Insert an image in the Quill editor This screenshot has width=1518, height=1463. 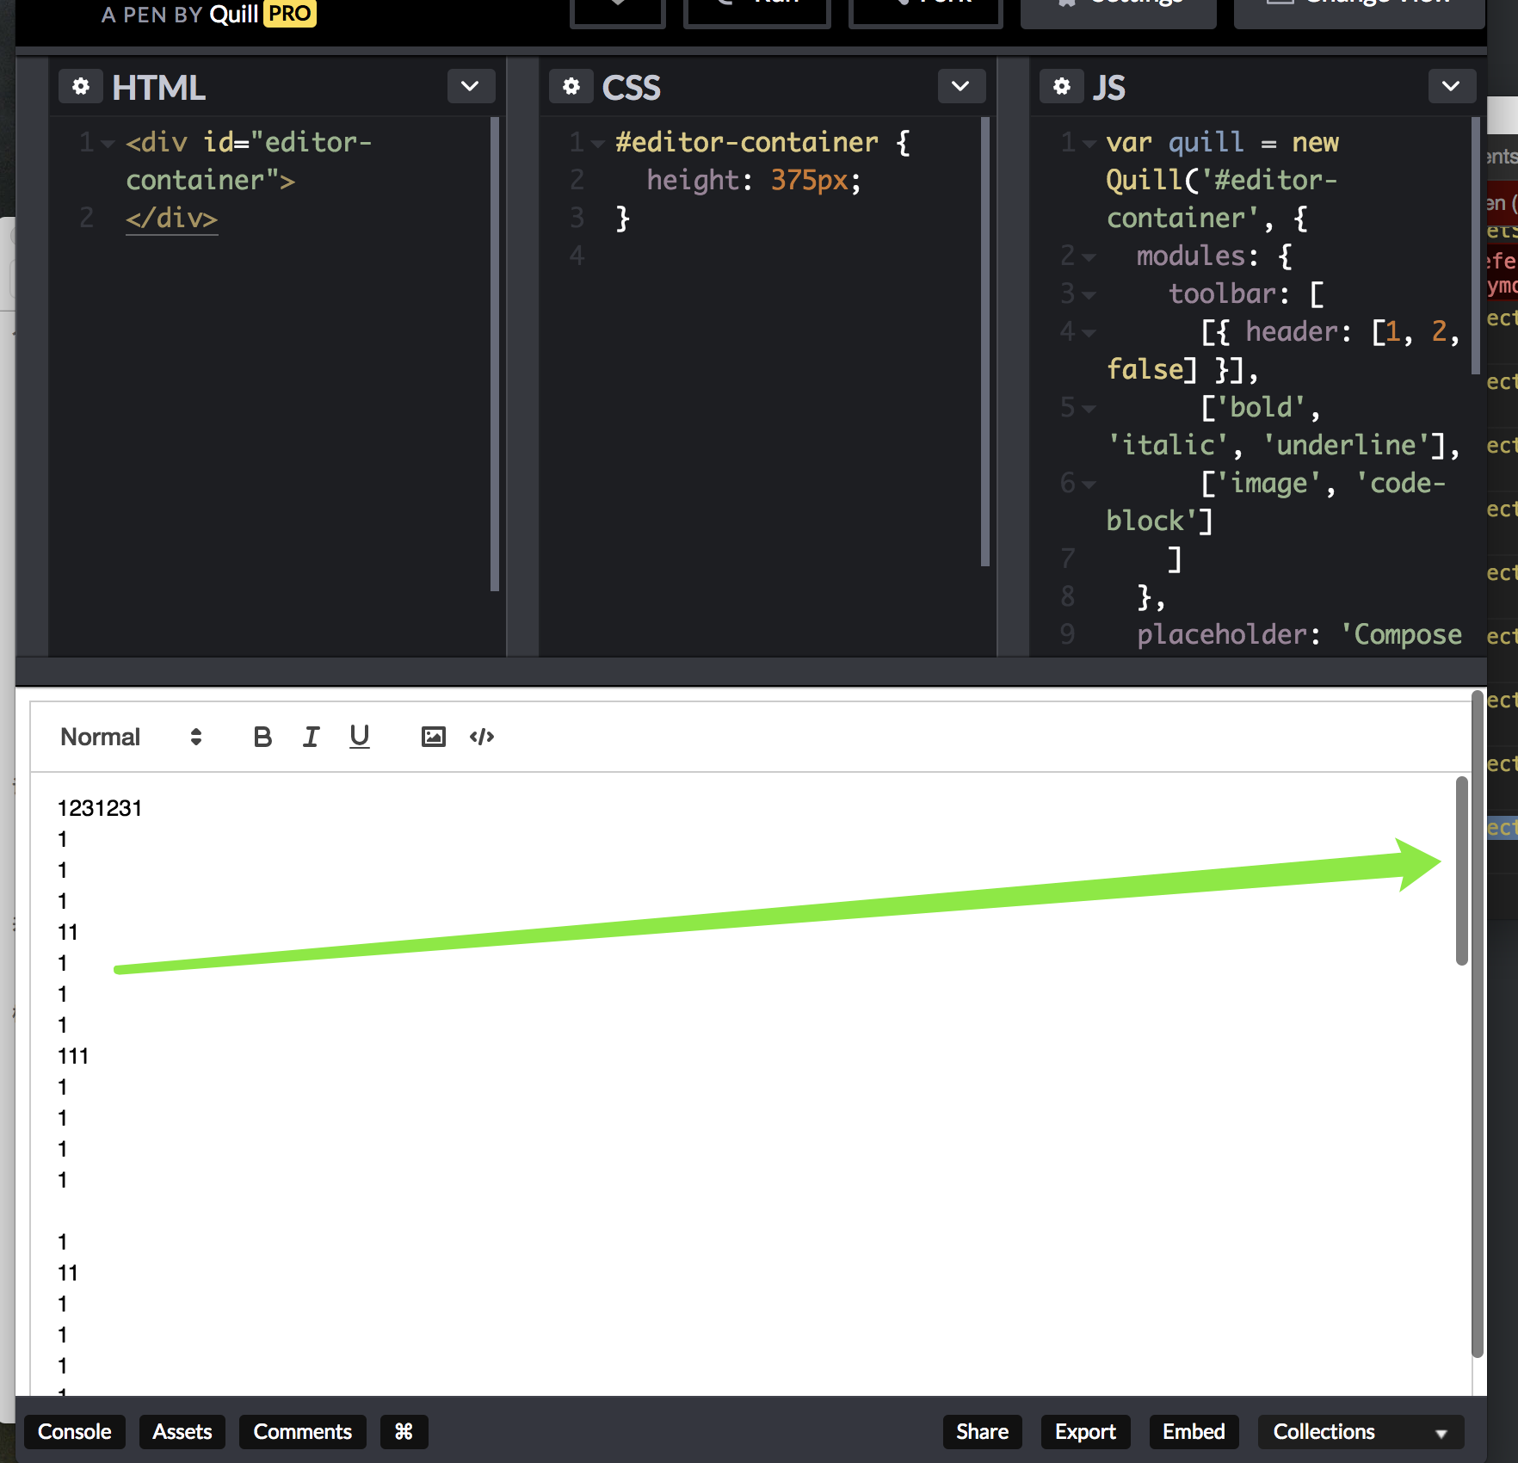pyautogui.click(x=433, y=737)
